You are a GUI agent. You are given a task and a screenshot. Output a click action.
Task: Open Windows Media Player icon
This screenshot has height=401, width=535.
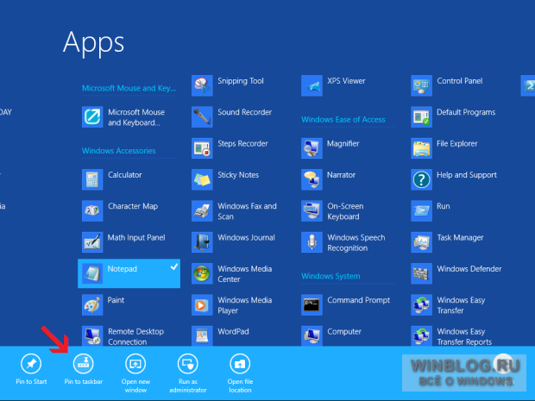pos(202,304)
